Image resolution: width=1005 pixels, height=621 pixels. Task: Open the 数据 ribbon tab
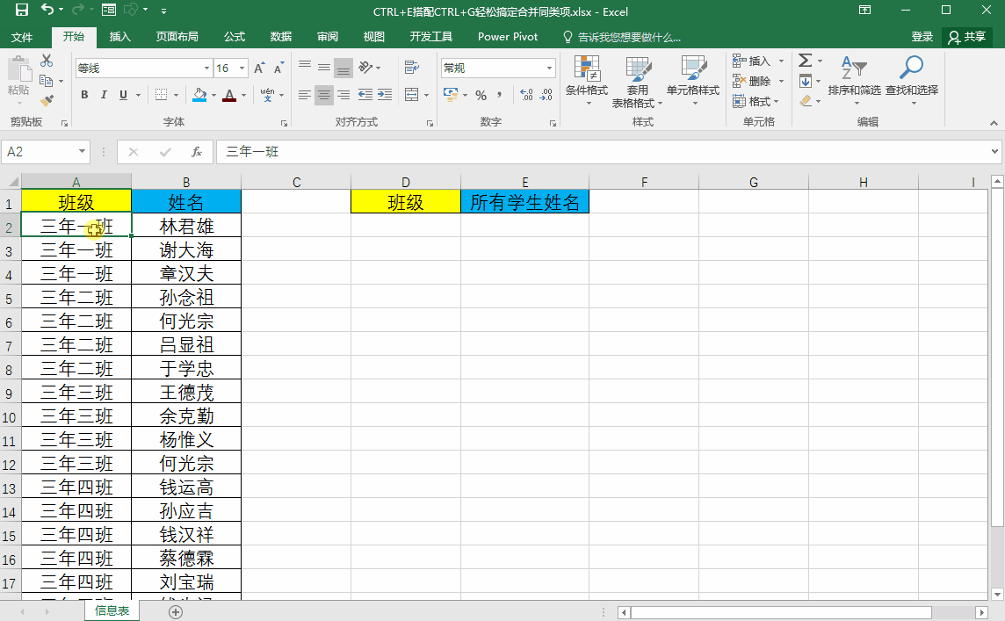[281, 37]
